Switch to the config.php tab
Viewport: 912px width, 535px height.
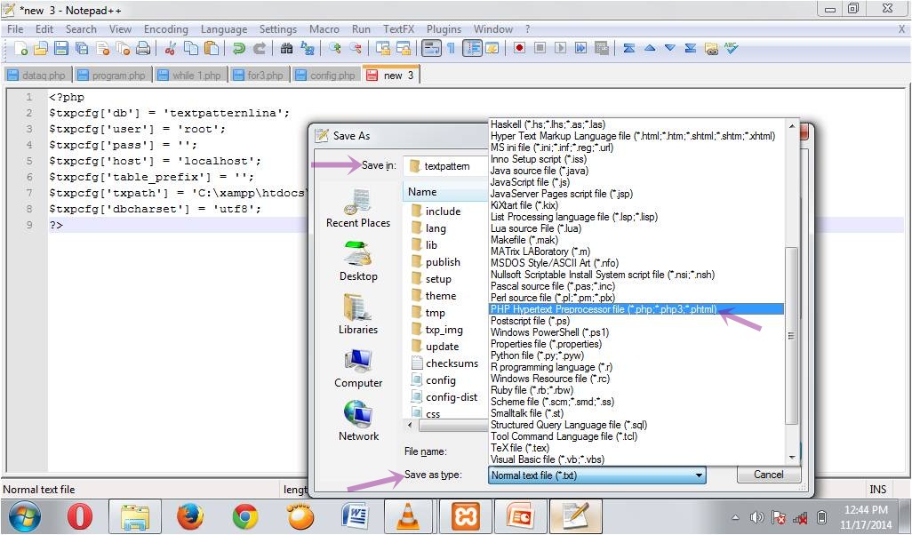coord(326,76)
